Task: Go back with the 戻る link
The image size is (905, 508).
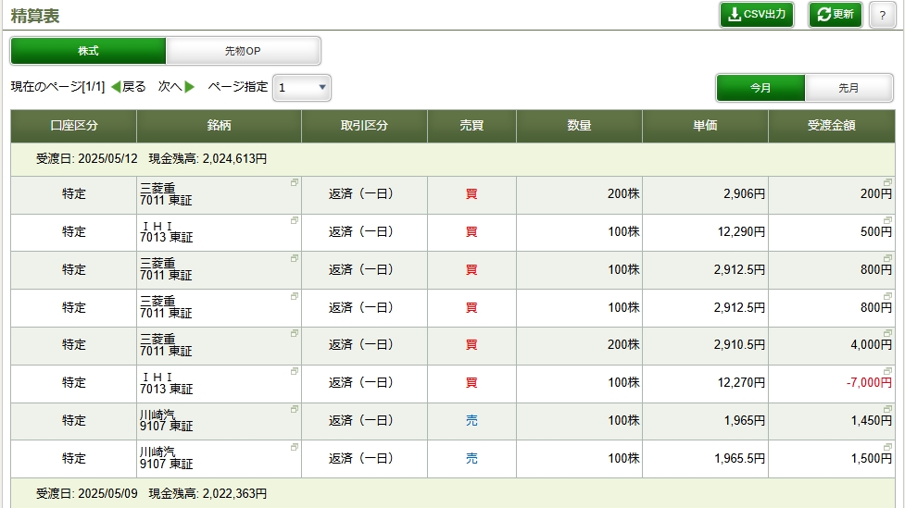Action: click(129, 87)
